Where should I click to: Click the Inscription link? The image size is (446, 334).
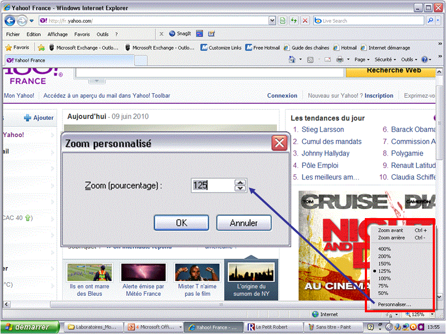click(379, 96)
